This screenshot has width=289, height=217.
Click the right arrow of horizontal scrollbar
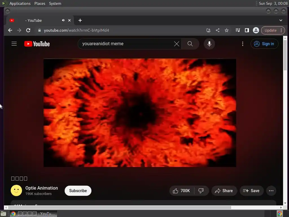pyautogui.click(x=281, y=207)
